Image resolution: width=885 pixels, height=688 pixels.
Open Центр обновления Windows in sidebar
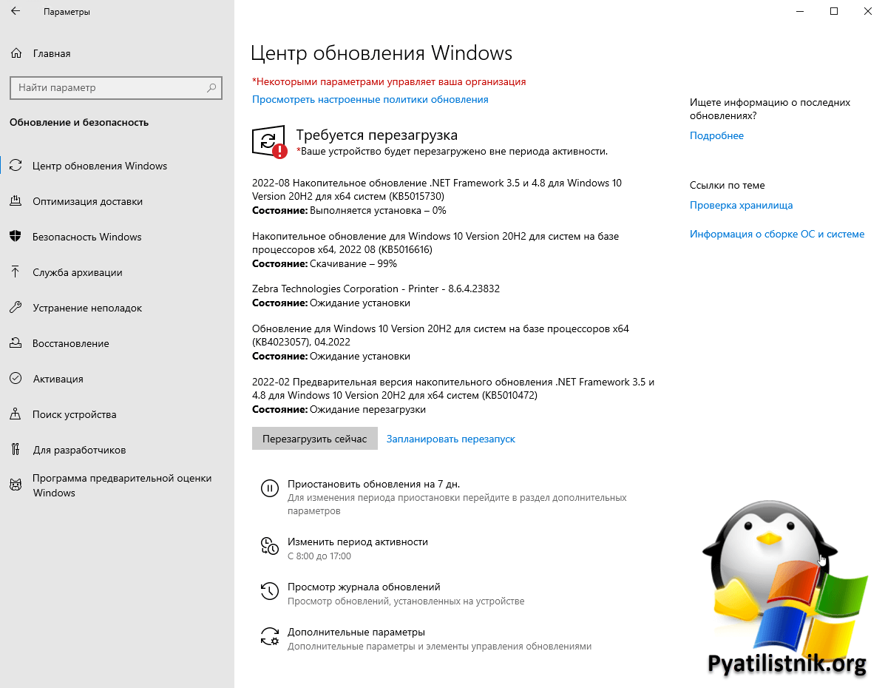tap(100, 166)
